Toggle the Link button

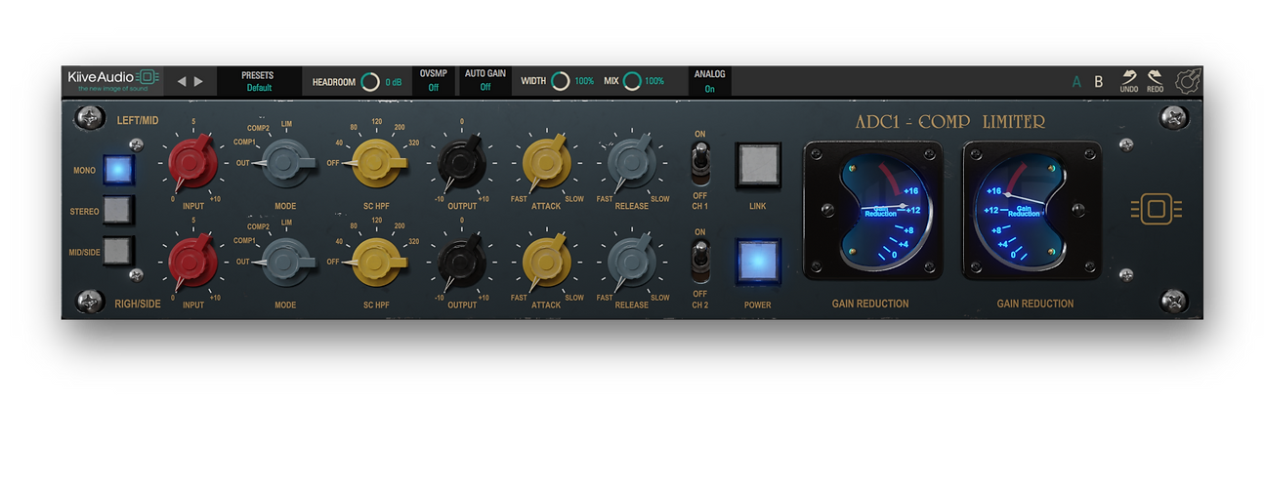[x=758, y=166]
